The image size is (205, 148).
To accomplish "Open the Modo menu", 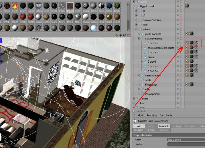I will pos(141,115).
